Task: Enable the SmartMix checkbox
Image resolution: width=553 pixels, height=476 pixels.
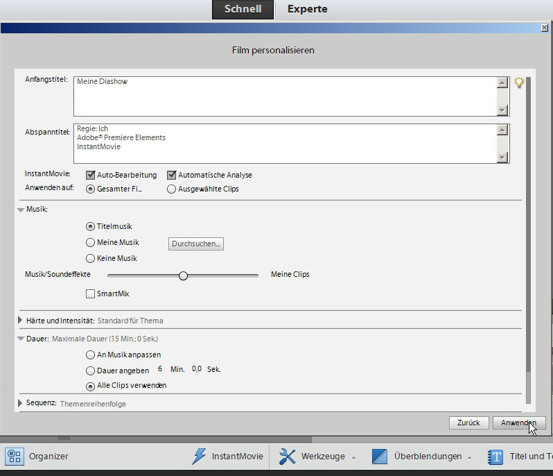Action: (x=90, y=294)
